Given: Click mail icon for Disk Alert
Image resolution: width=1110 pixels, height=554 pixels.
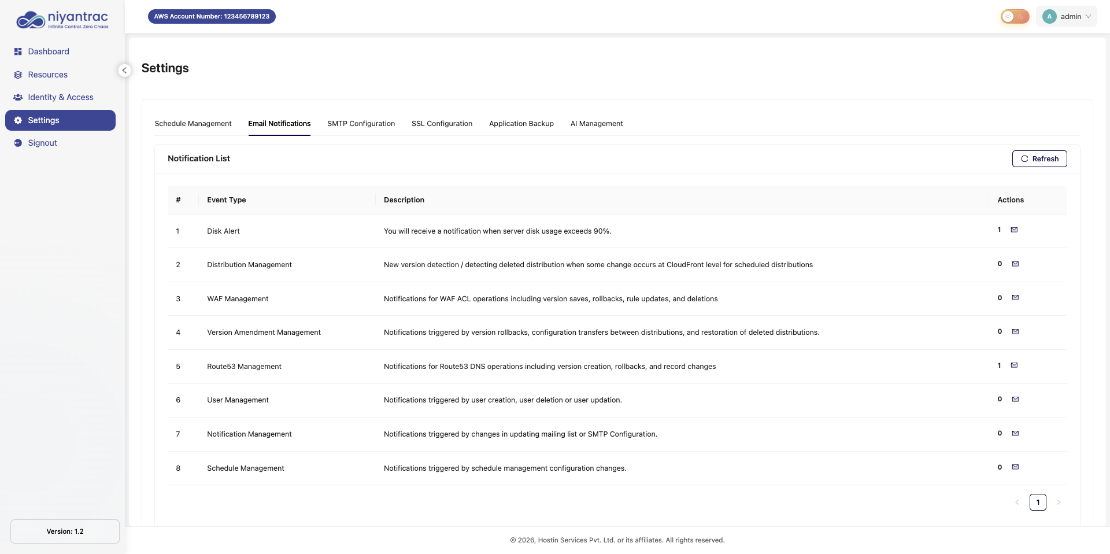Looking at the screenshot, I should coord(1014,230).
